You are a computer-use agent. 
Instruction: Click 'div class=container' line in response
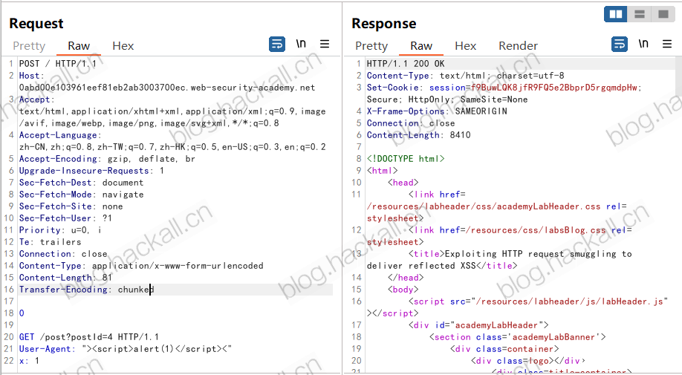504,349
